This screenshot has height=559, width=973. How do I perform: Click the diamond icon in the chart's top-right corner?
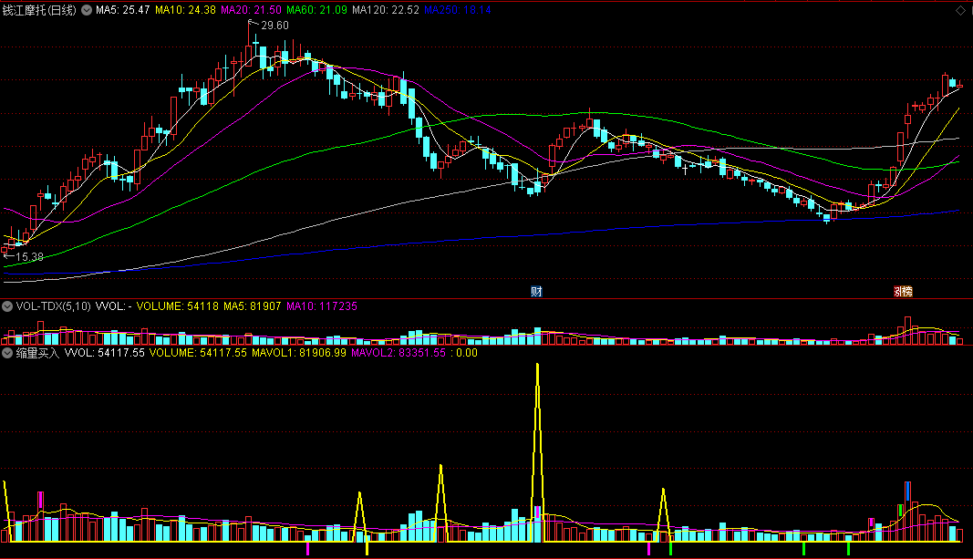[x=960, y=11]
